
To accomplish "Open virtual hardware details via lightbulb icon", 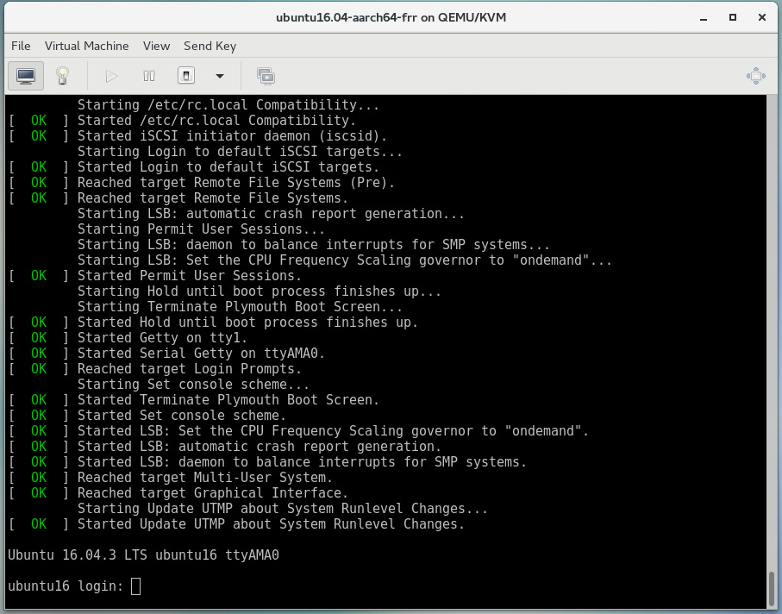I will [x=62, y=76].
